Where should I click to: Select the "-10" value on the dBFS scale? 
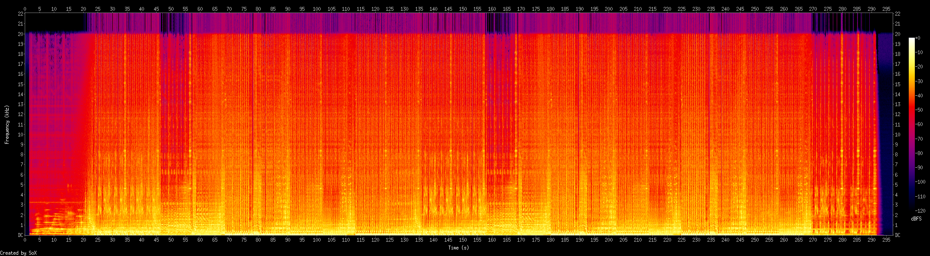pyautogui.click(x=919, y=52)
